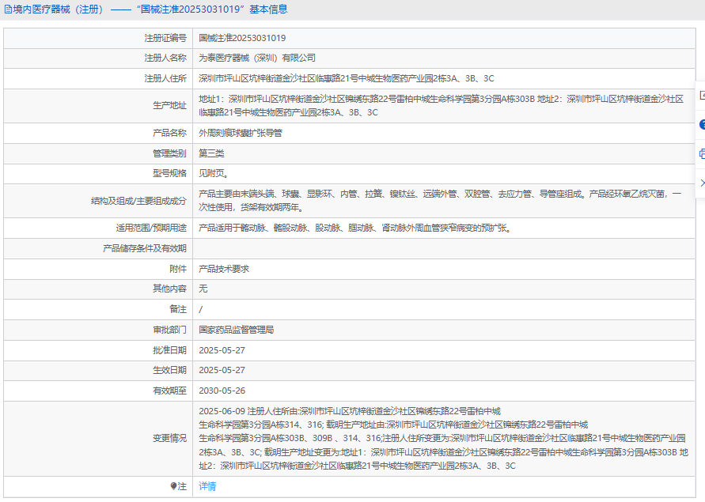This screenshot has height=502, width=705.
Task: Click the top icon in right floating sidebar
Action: (701, 95)
